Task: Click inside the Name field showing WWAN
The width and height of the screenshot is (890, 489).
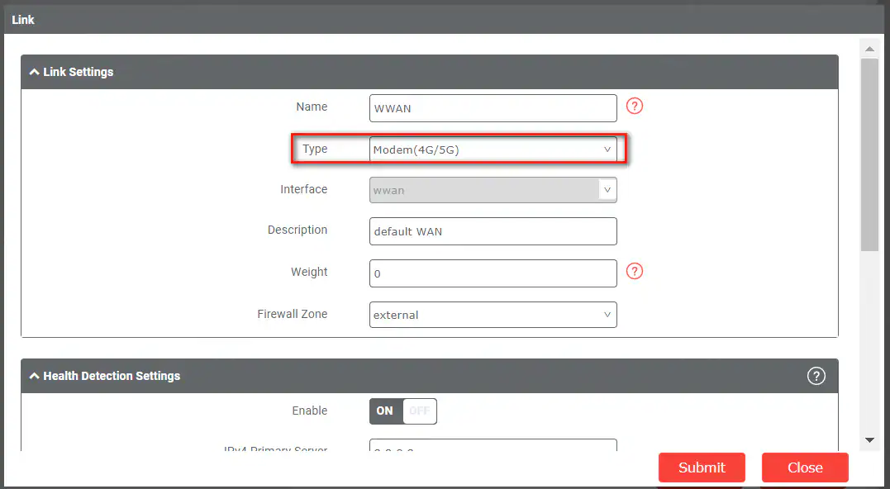Action: (493, 107)
